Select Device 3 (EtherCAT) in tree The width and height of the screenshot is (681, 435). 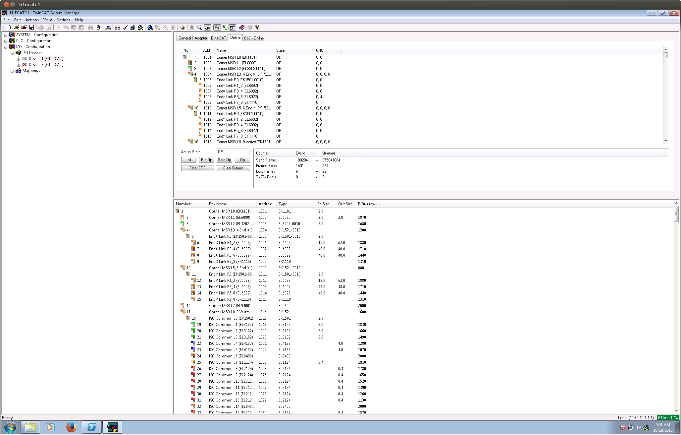pos(46,65)
